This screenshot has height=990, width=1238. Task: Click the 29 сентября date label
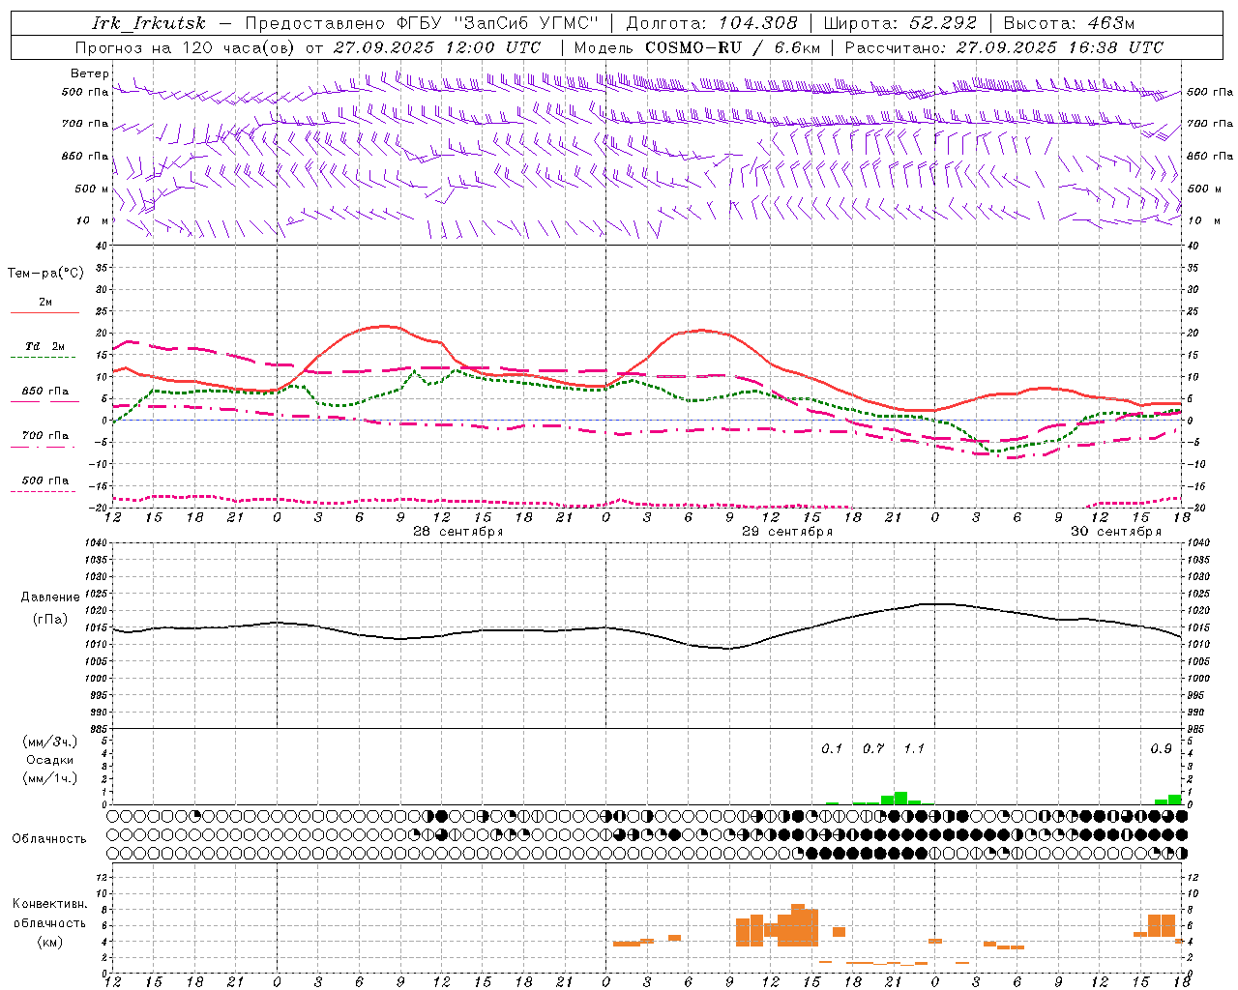786,532
